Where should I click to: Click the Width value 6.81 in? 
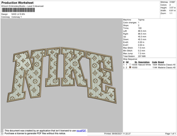coord(173,11)
